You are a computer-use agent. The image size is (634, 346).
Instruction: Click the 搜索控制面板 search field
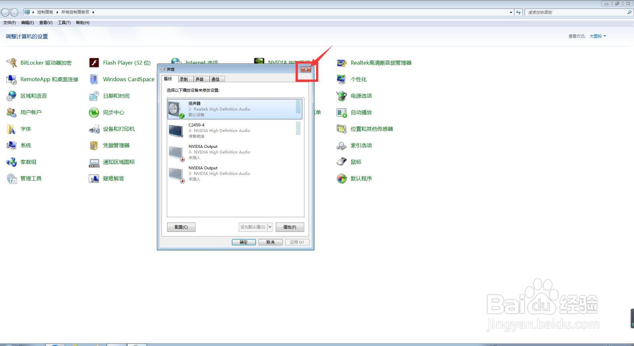click(579, 12)
